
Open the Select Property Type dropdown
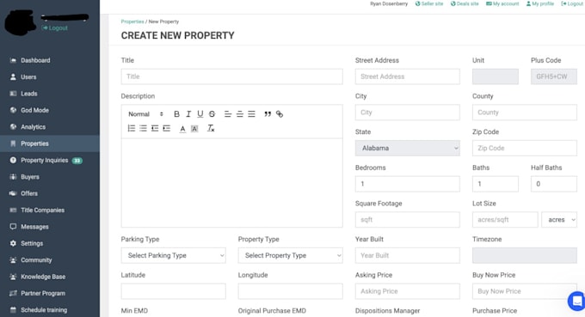(x=290, y=255)
